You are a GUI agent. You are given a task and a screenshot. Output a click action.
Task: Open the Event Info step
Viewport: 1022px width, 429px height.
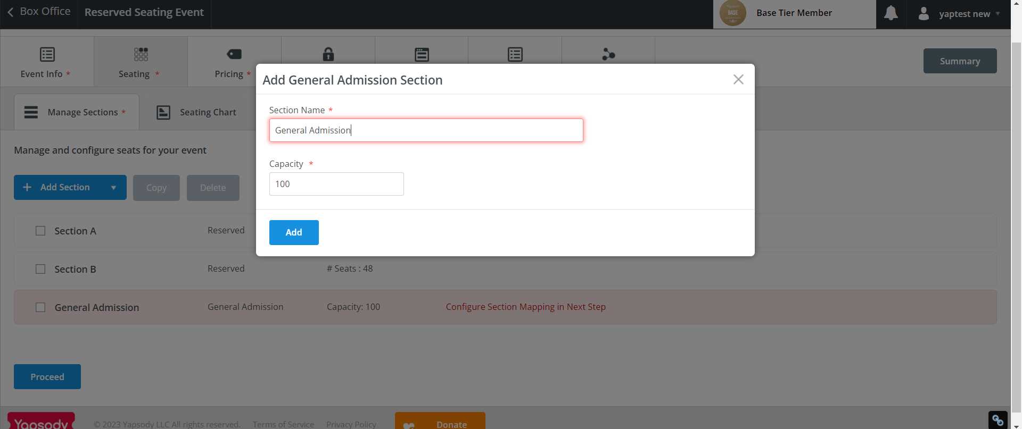(x=47, y=60)
